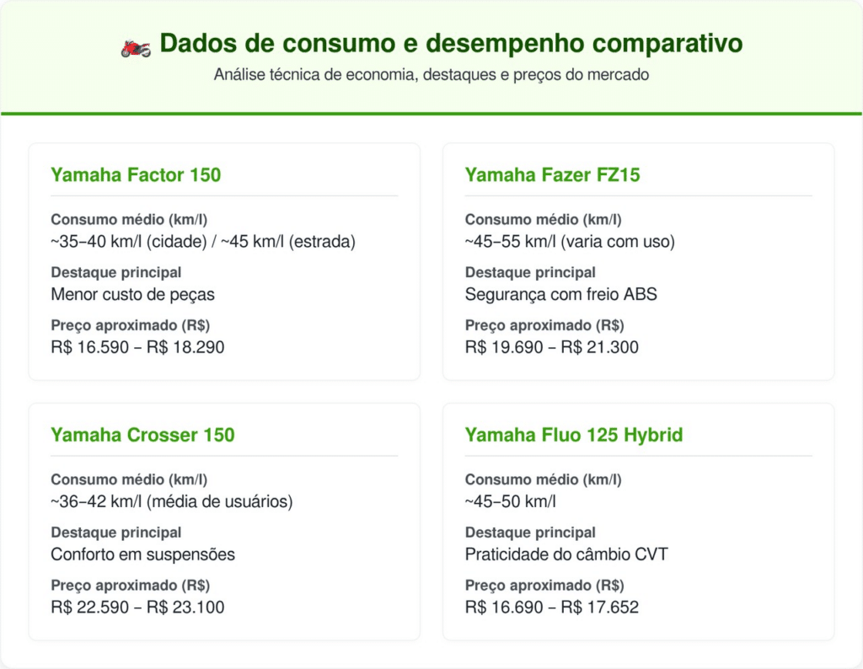The width and height of the screenshot is (863, 669).
Task: Click the red motorcycle icon in header
Action: point(136,46)
